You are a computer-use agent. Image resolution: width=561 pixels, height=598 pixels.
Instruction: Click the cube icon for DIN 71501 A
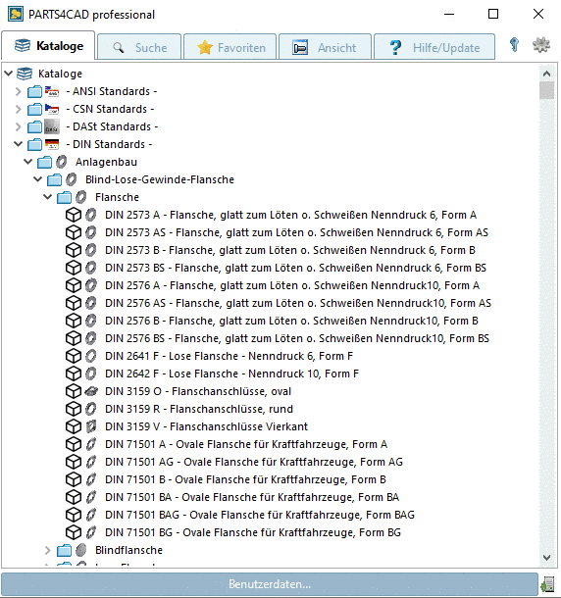(74, 444)
